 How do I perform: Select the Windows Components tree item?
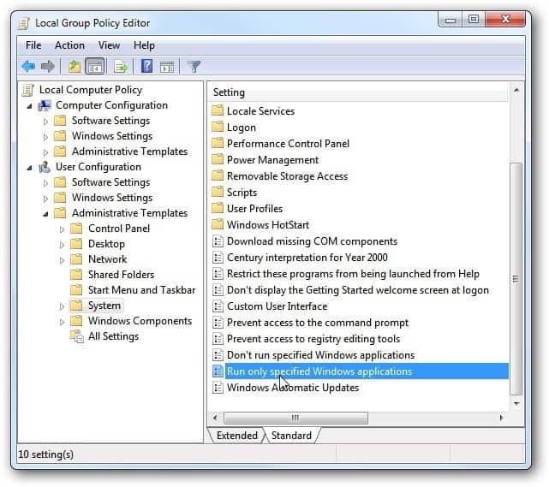pyautogui.click(x=140, y=321)
